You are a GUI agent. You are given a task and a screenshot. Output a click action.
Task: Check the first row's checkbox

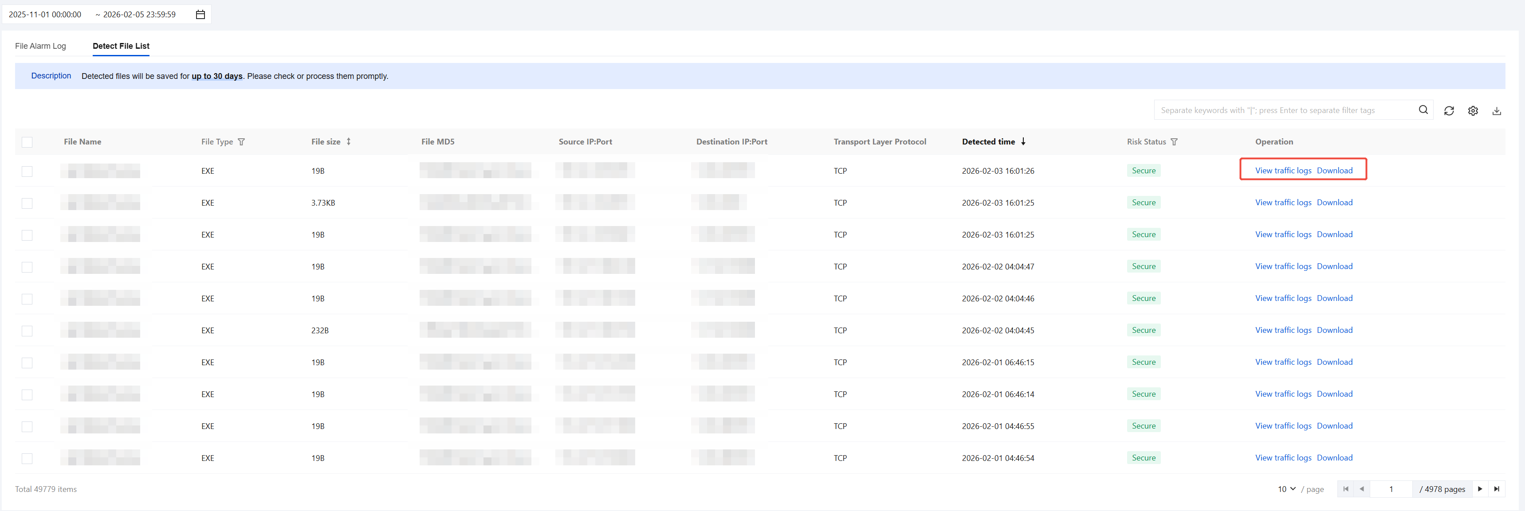pyautogui.click(x=27, y=171)
